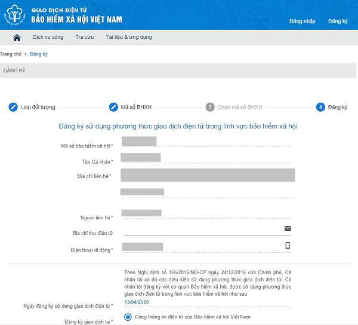Click the Loại đối tượng step label

[x=38, y=107]
